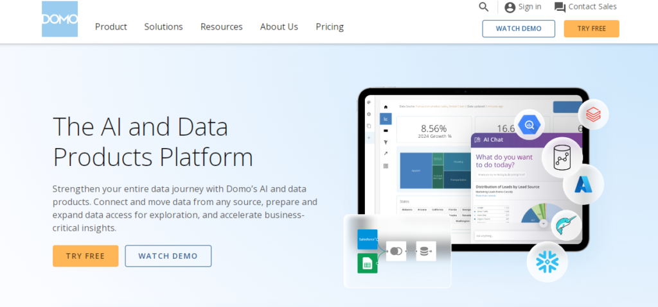Click the paragraph starting "Strengthen your entire data journey"
Viewport: 658px width, 307px height.
point(184,208)
